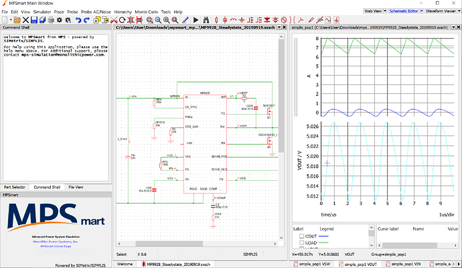
Task: Click the rotate icon
Action: [x=122, y=19]
